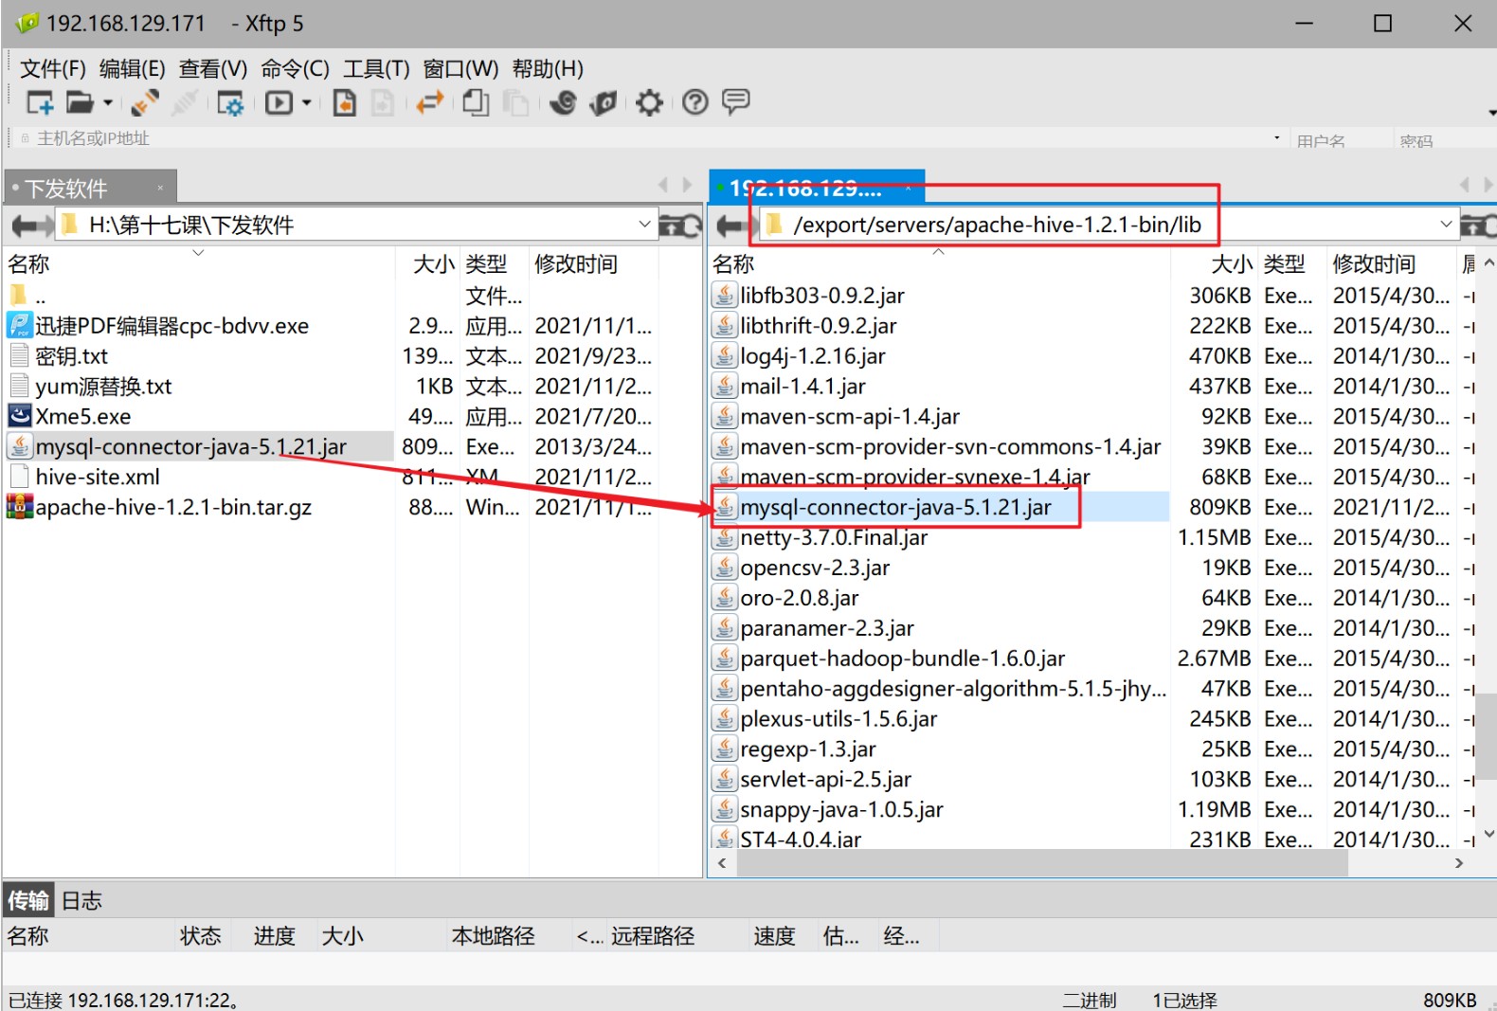Click the New Session toolbar icon
The width and height of the screenshot is (1497, 1011).
point(40,102)
